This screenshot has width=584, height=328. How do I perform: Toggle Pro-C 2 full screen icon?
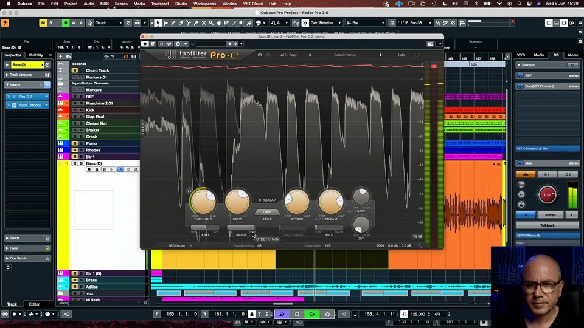(x=417, y=55)
